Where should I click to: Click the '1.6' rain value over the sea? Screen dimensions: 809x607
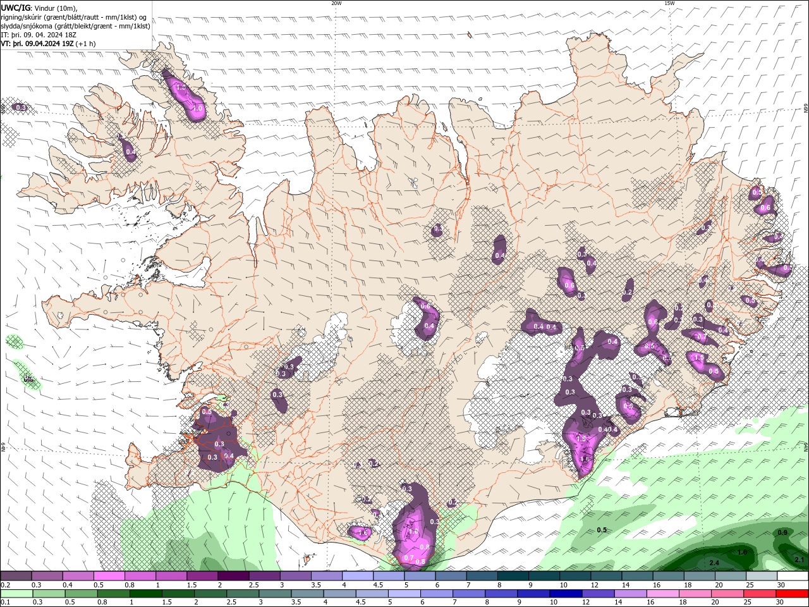coord(743,552)
